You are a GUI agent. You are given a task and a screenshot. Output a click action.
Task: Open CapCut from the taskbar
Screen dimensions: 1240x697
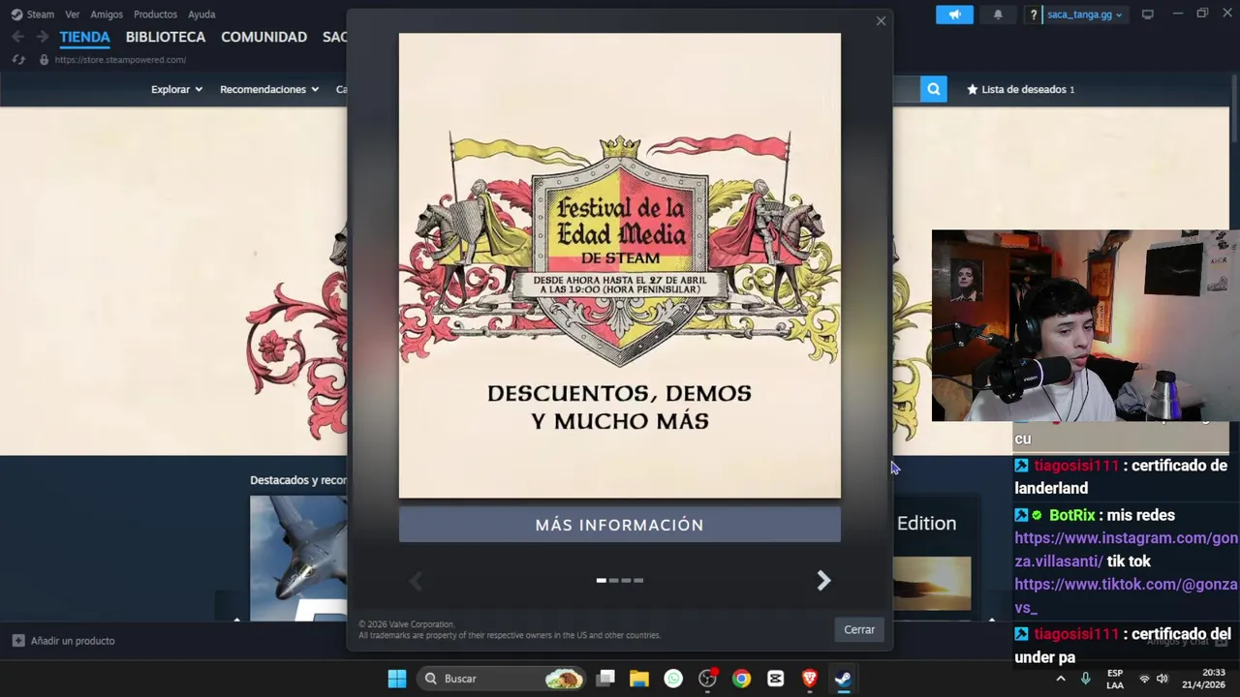pyautogui.click(x=775, y=679)
